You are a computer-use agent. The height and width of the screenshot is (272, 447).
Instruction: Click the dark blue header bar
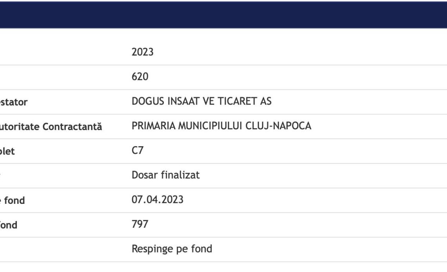[223, 15]
